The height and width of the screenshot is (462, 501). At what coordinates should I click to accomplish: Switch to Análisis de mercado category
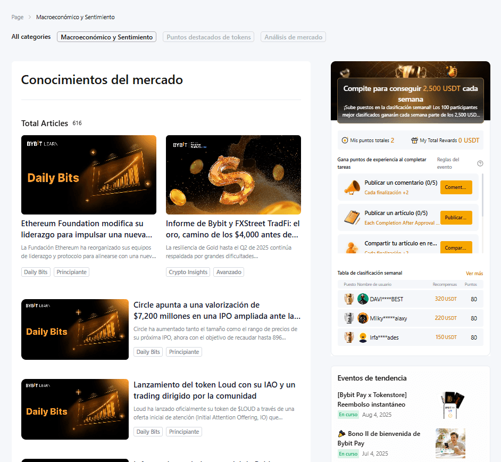pyautogui.click(x=294, y=37)
